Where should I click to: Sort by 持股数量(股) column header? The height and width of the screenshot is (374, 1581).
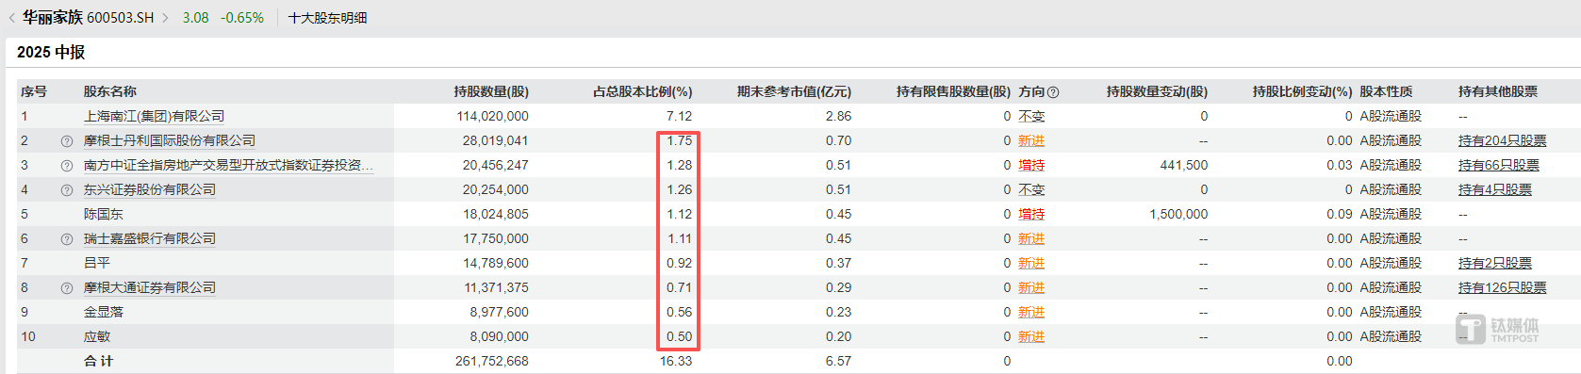[491, 91]
